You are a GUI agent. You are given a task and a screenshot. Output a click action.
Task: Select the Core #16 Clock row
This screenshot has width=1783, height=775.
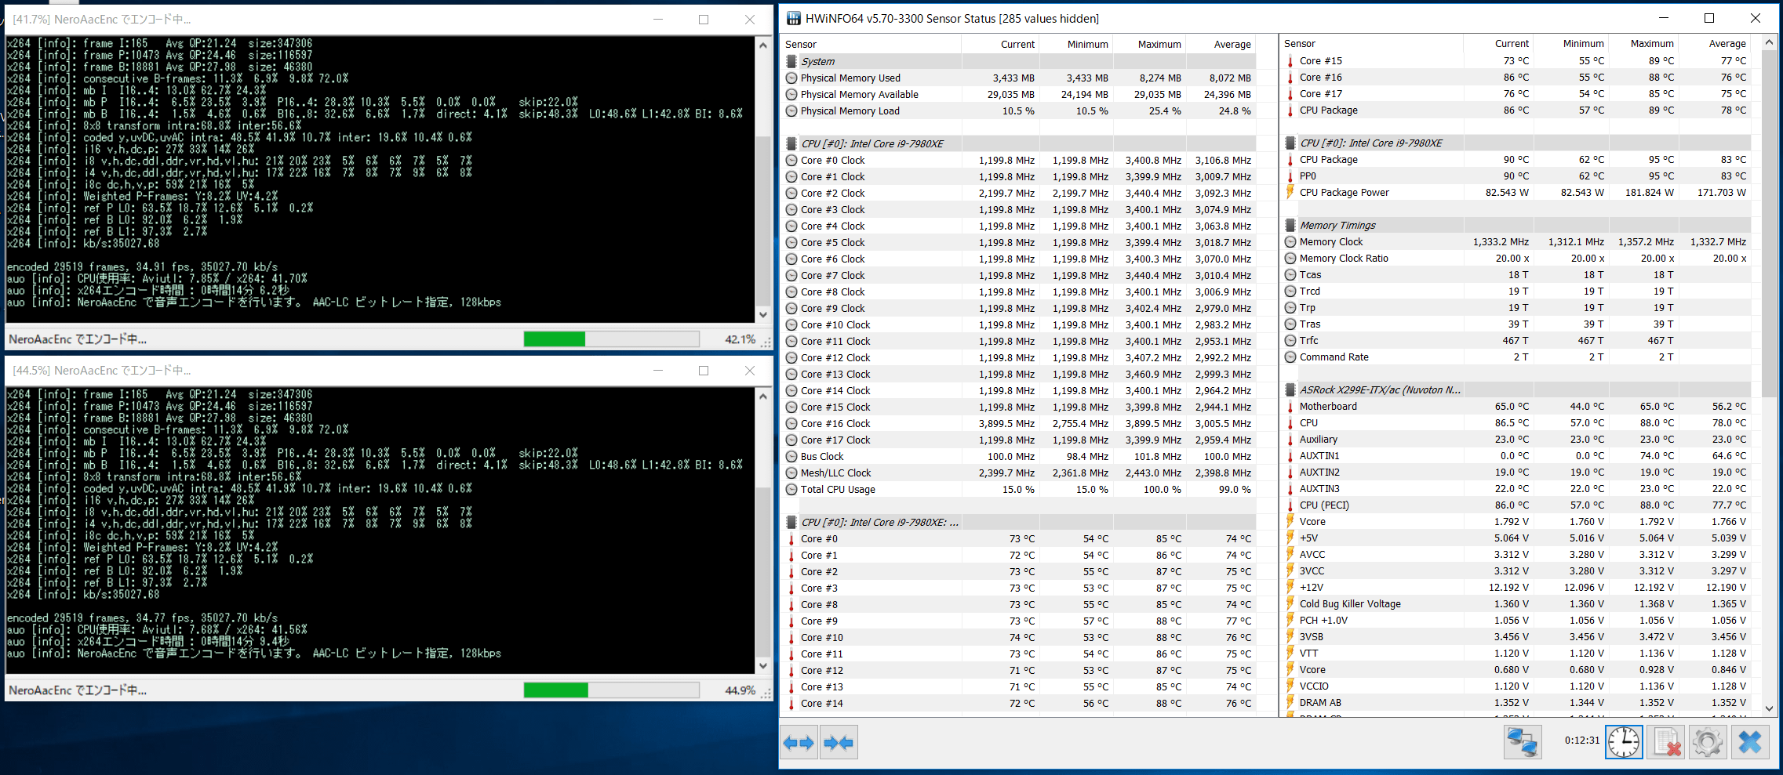click(x=1019, y=423)
